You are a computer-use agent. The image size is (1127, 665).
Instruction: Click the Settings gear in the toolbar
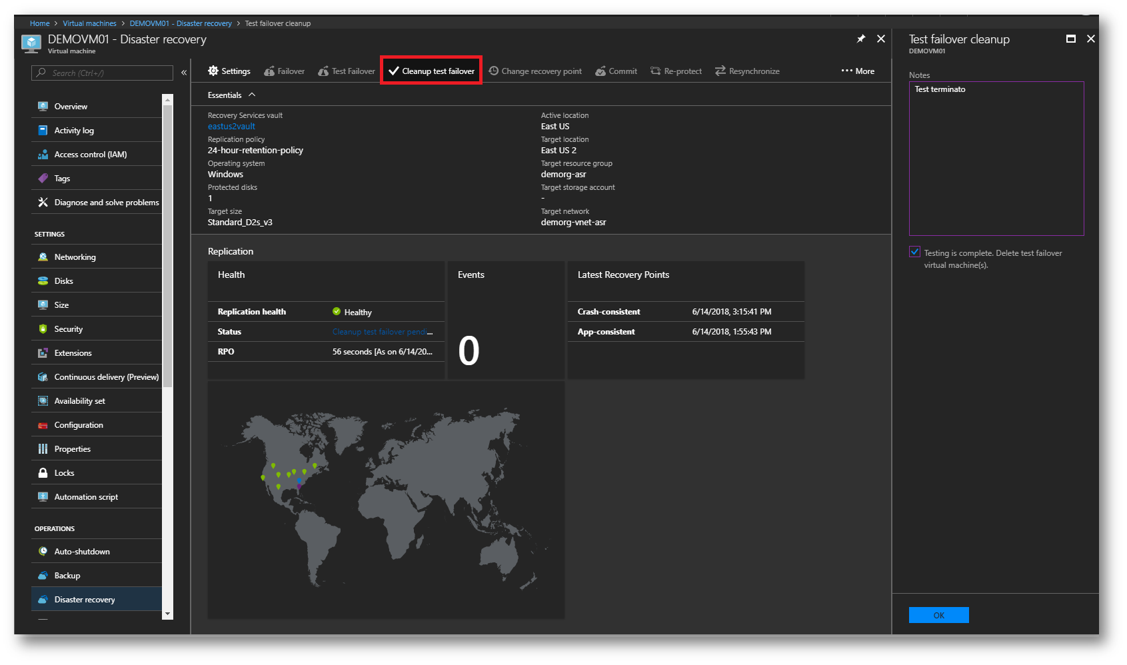tap(213, 71)
